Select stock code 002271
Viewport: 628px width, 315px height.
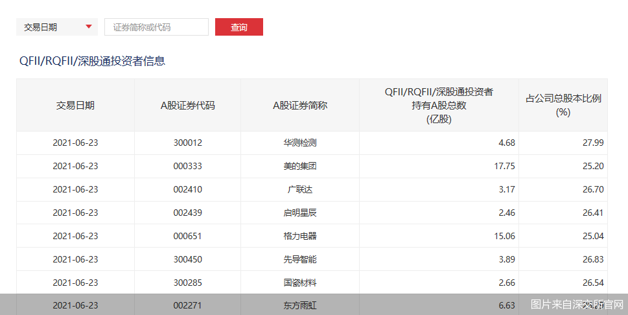coord(187,305)
